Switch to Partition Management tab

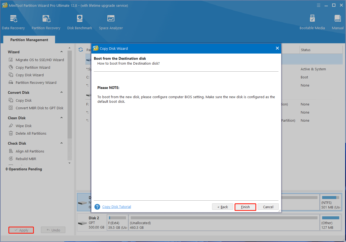coord(29,40)
